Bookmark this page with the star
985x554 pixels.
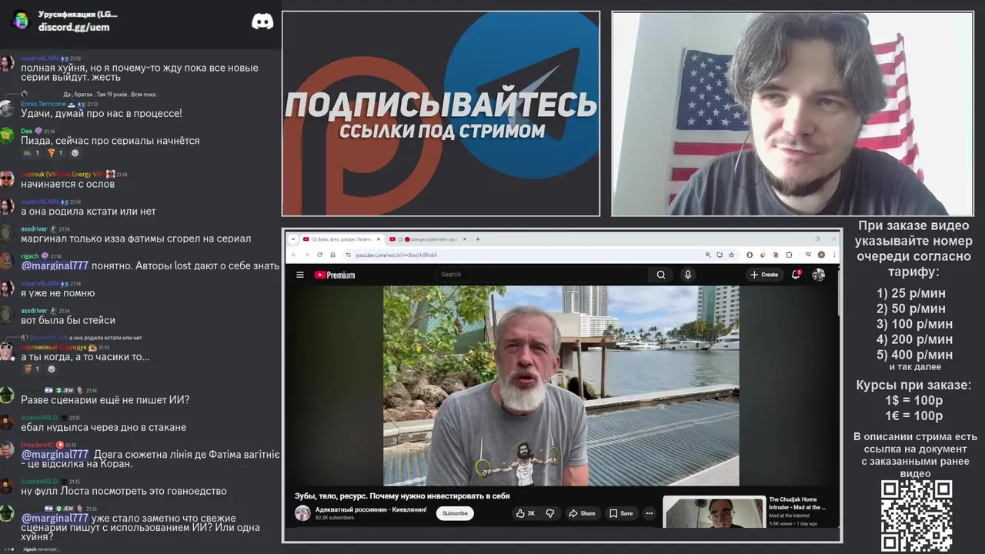pyautogui.click(x=731, y=255)
